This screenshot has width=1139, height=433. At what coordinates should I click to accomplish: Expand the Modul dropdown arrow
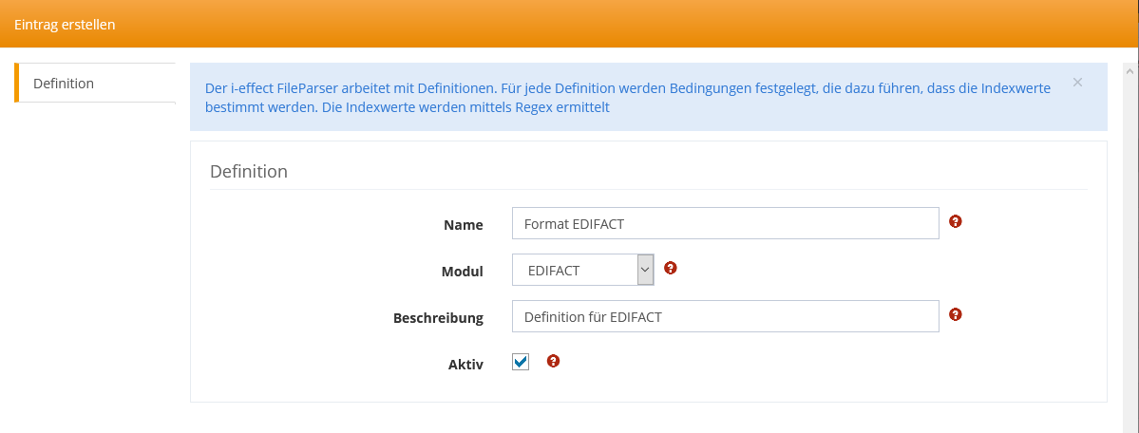pyautogui.click(x=645, y=270)
